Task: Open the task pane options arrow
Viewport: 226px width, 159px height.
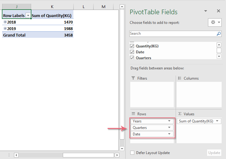Action: [x=205, y=11]
